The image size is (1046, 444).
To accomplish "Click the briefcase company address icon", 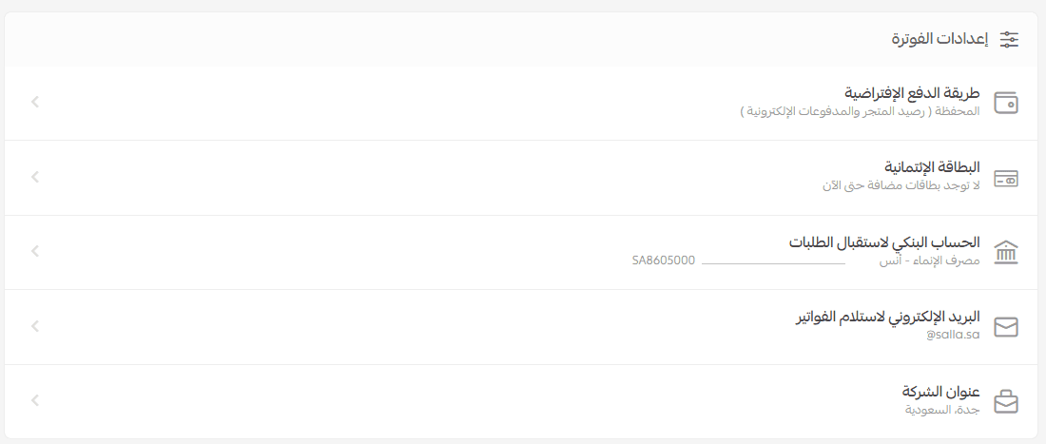I will 1005,402.
